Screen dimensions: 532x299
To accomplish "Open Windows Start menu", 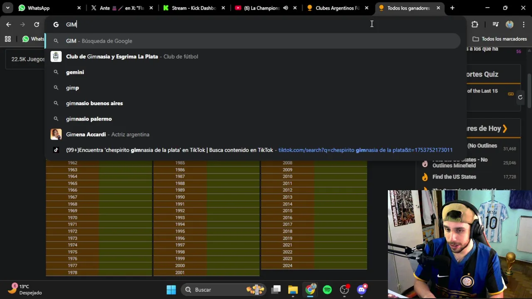I will (x=171, y=289).
